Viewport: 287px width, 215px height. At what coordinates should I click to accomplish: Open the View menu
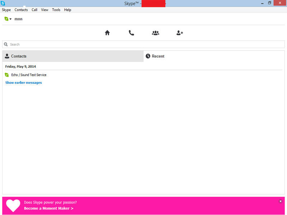44,10
